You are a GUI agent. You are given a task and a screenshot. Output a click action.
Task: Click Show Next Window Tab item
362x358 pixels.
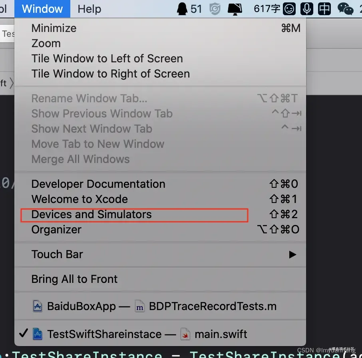[x=160, y=129]
